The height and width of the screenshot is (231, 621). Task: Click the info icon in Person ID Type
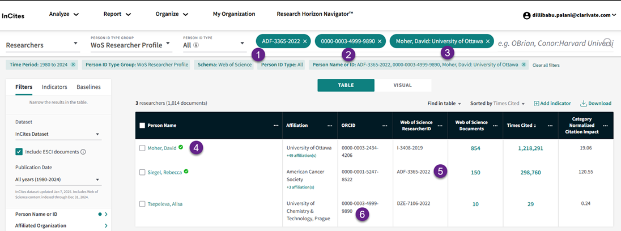pyautogui.click(x=195, y=45)
